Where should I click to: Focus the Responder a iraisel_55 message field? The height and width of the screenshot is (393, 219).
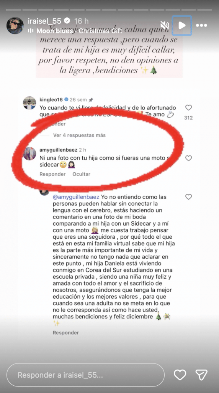[85, 375]
